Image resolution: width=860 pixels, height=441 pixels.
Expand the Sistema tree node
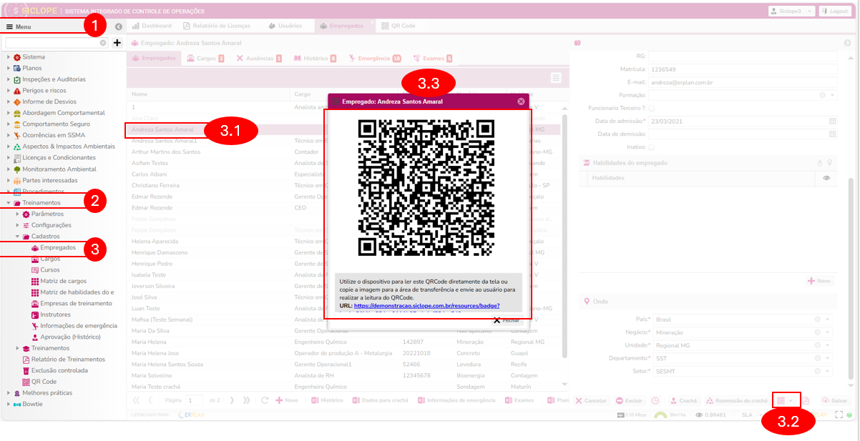9,57
